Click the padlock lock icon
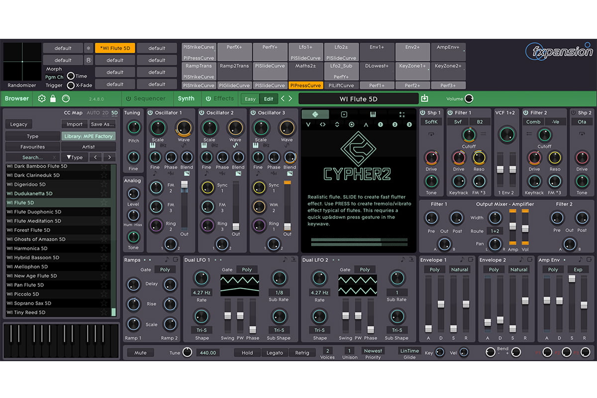The image size is (597, 398). point(53,99)
